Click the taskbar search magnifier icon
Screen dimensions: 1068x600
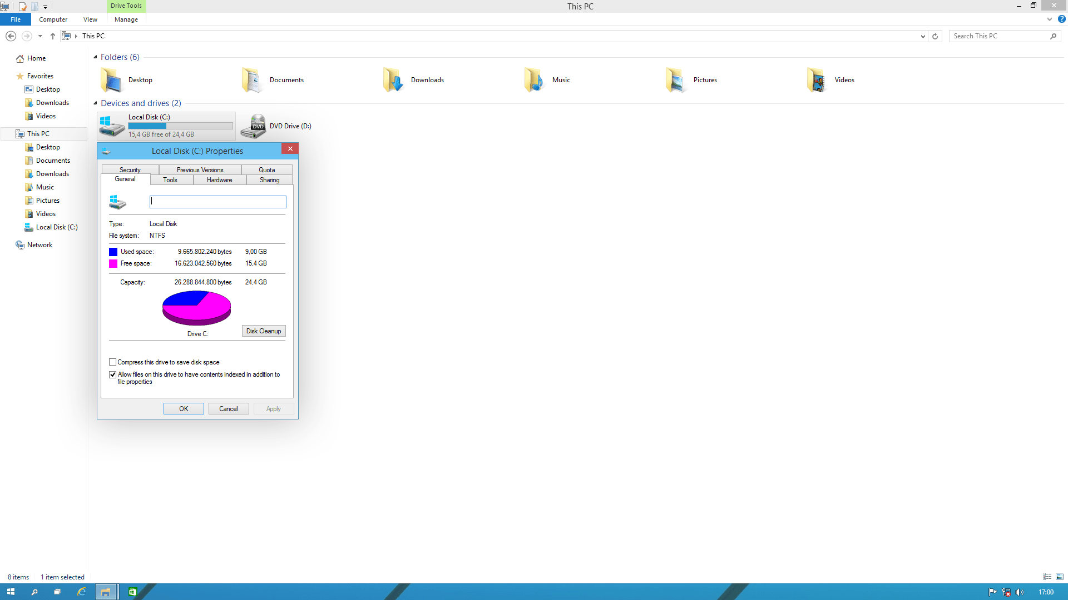34,592
